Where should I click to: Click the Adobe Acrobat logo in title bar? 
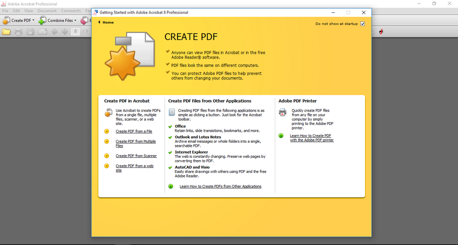[4, 4]
